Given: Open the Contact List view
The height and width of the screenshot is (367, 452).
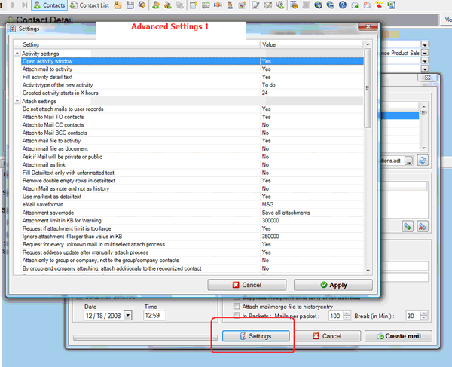Looking at the screenshot, I should (93, 5).
